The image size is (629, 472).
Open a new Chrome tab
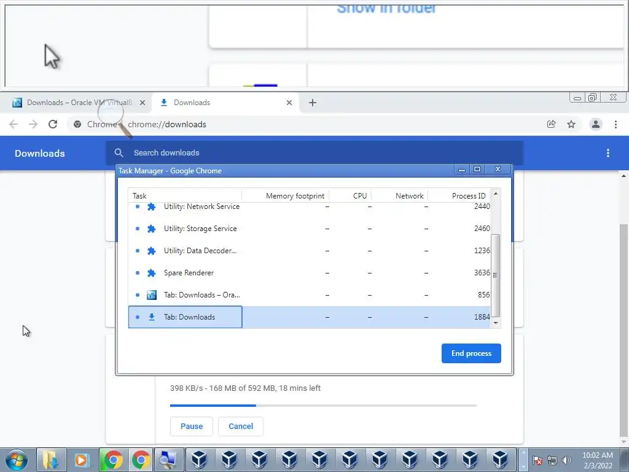tap(313, 103)
